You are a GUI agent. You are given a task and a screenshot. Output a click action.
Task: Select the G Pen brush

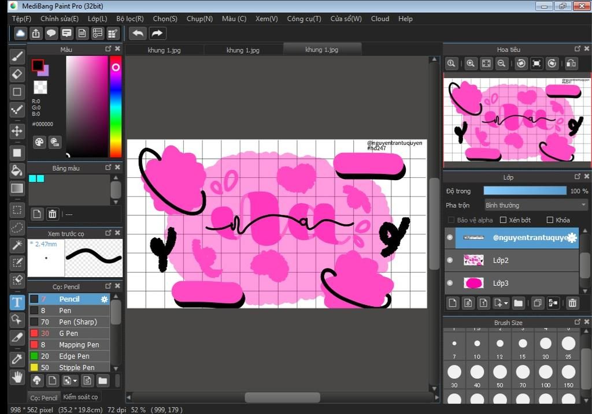[x=69, y=333]
